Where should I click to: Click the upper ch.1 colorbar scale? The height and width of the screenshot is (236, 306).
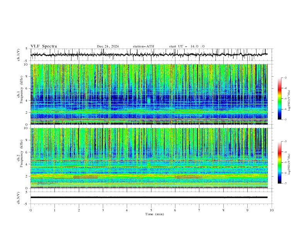(280, 99)
